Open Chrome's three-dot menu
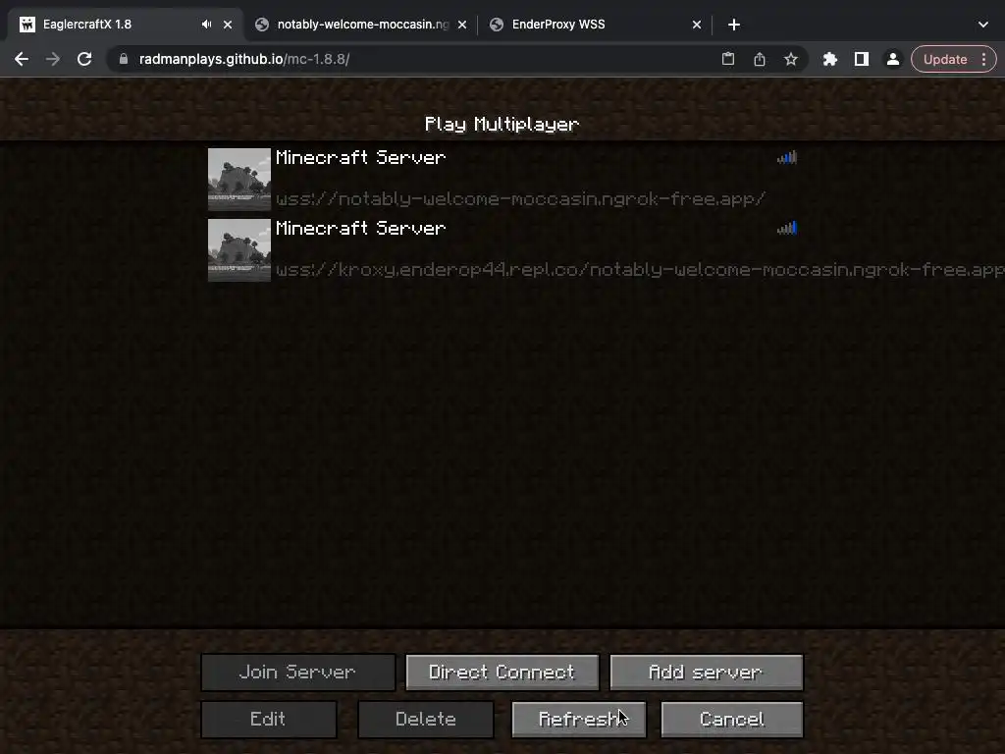This screenshot has height=754, width=1005. tap(983, 59)
